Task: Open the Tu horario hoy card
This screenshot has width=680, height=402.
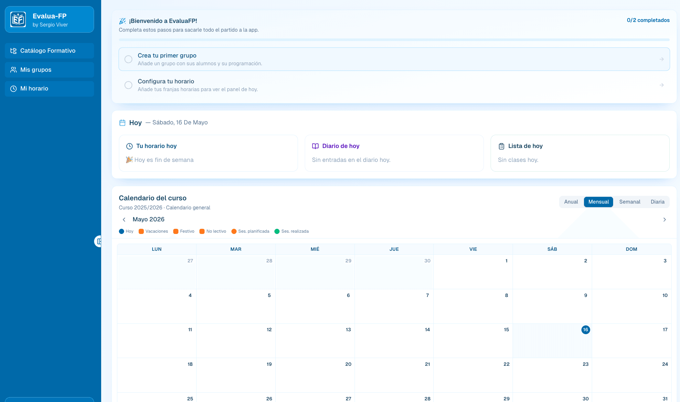Action: (x=208, y=153)
